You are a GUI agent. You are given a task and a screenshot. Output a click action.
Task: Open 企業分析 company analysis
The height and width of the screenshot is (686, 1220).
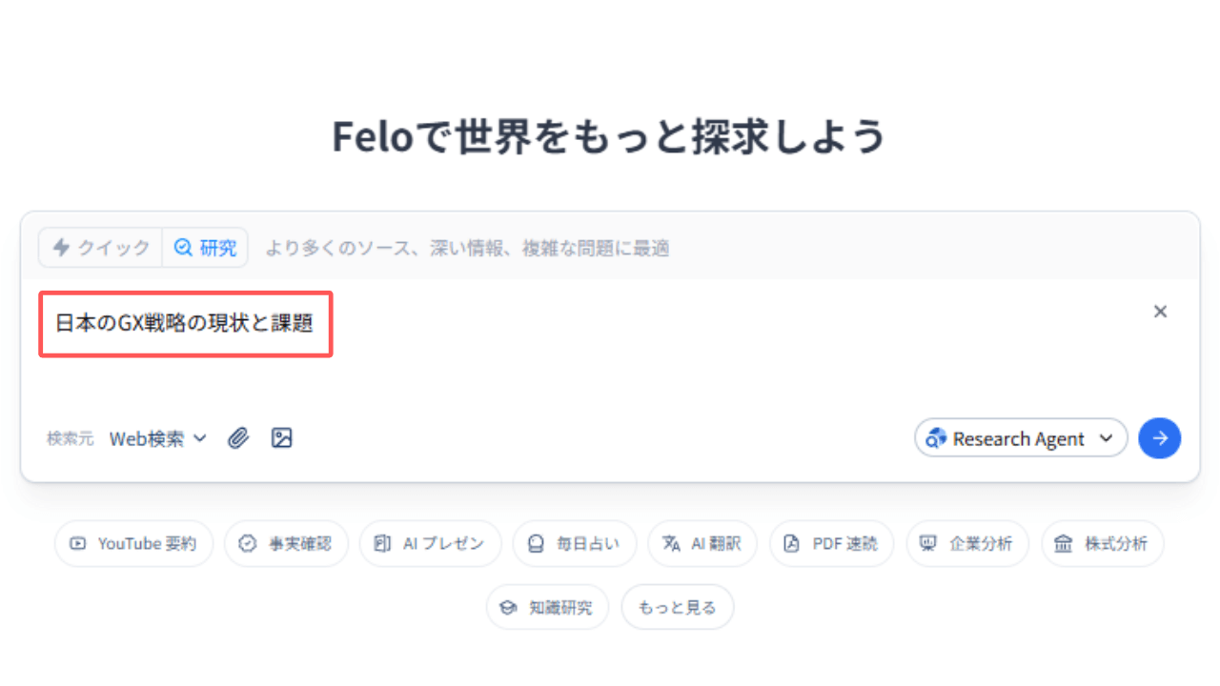tap(967, 544)
